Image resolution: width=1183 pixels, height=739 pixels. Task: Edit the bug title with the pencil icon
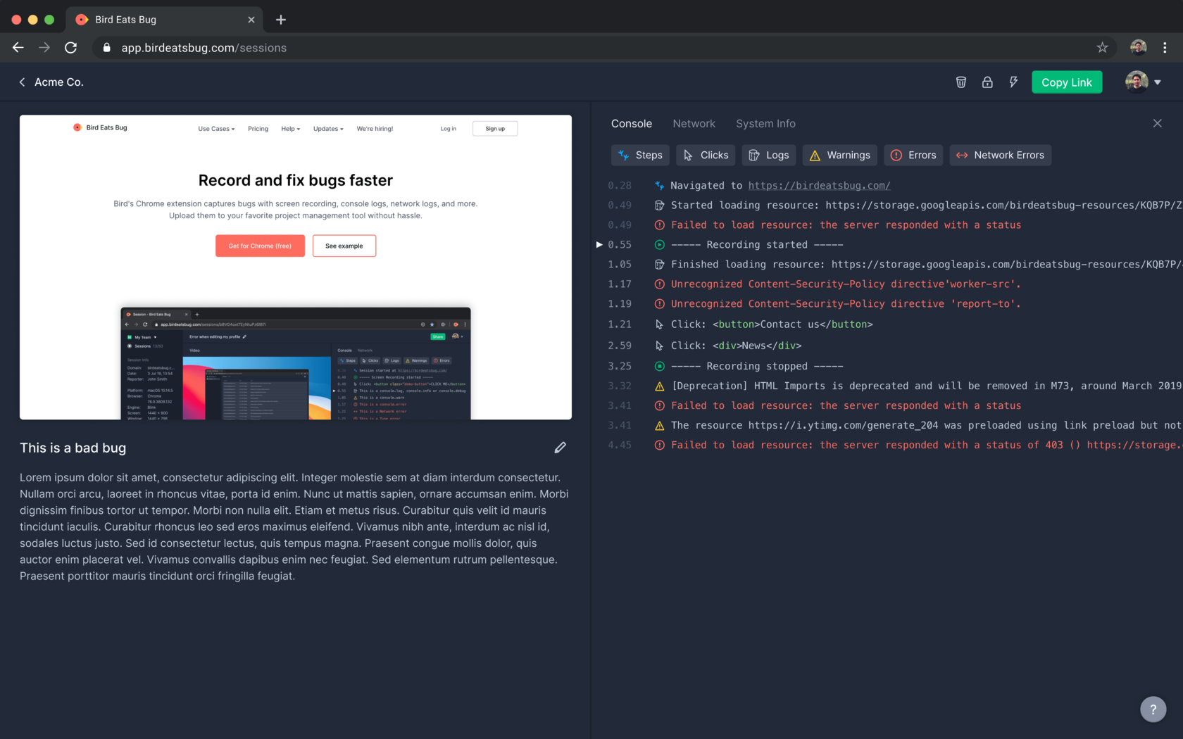coord(560,448)
